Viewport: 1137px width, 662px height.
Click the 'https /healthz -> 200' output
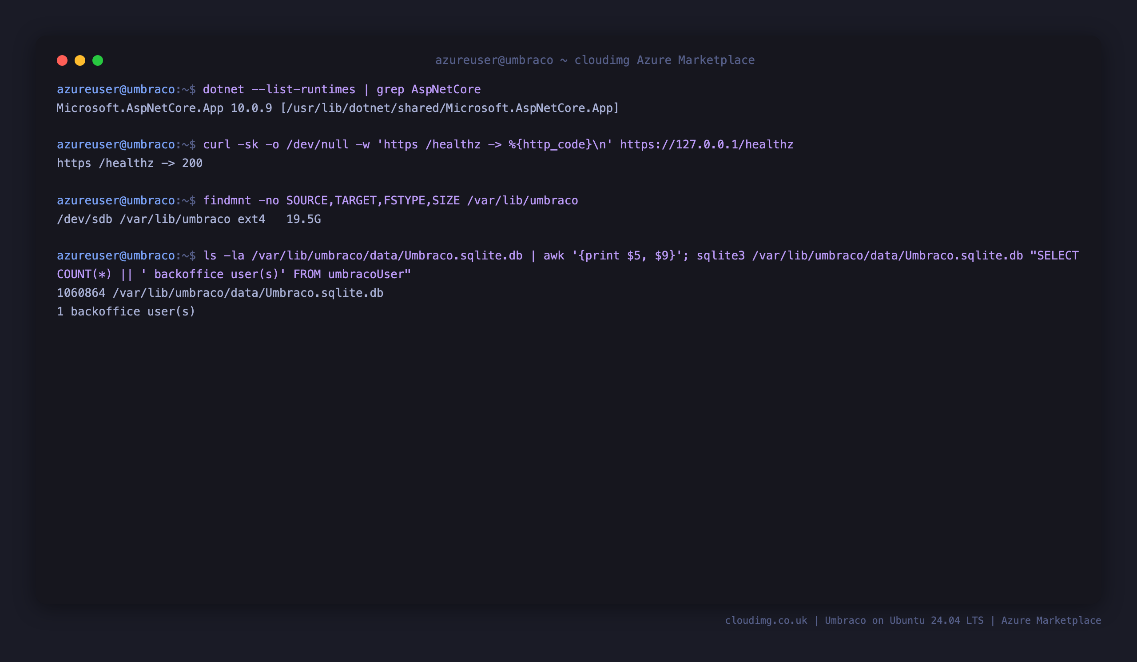click(x=130, y=164)
